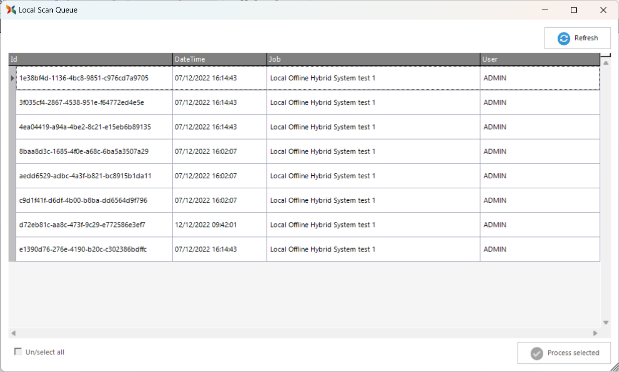Click the blue refresh arrows icon
Image resolution: width=619 pixels, height=372 pixels.
coord(564,39)
